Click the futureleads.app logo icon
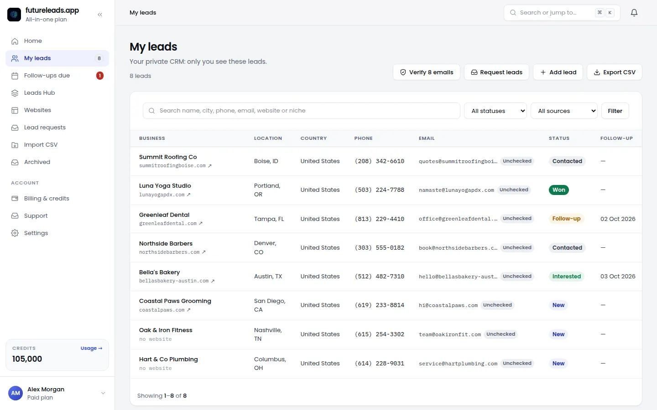Image resolution: width=657 pixels, height=410 pixels. pos(14,15)
